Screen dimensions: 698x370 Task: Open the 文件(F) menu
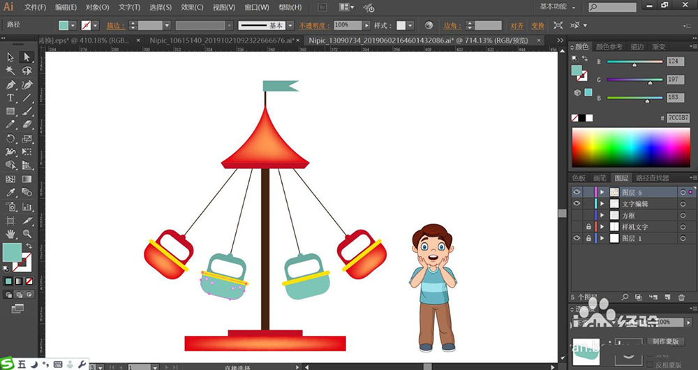pos(35,7)
